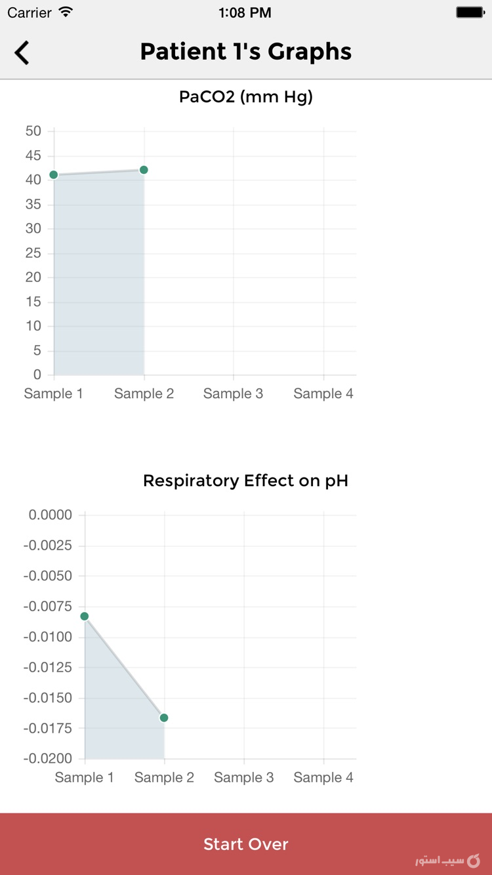Select the Sample 1 data point on PaCO2 chart
This screenshot has height=875, width=492.
click(53, 175)
